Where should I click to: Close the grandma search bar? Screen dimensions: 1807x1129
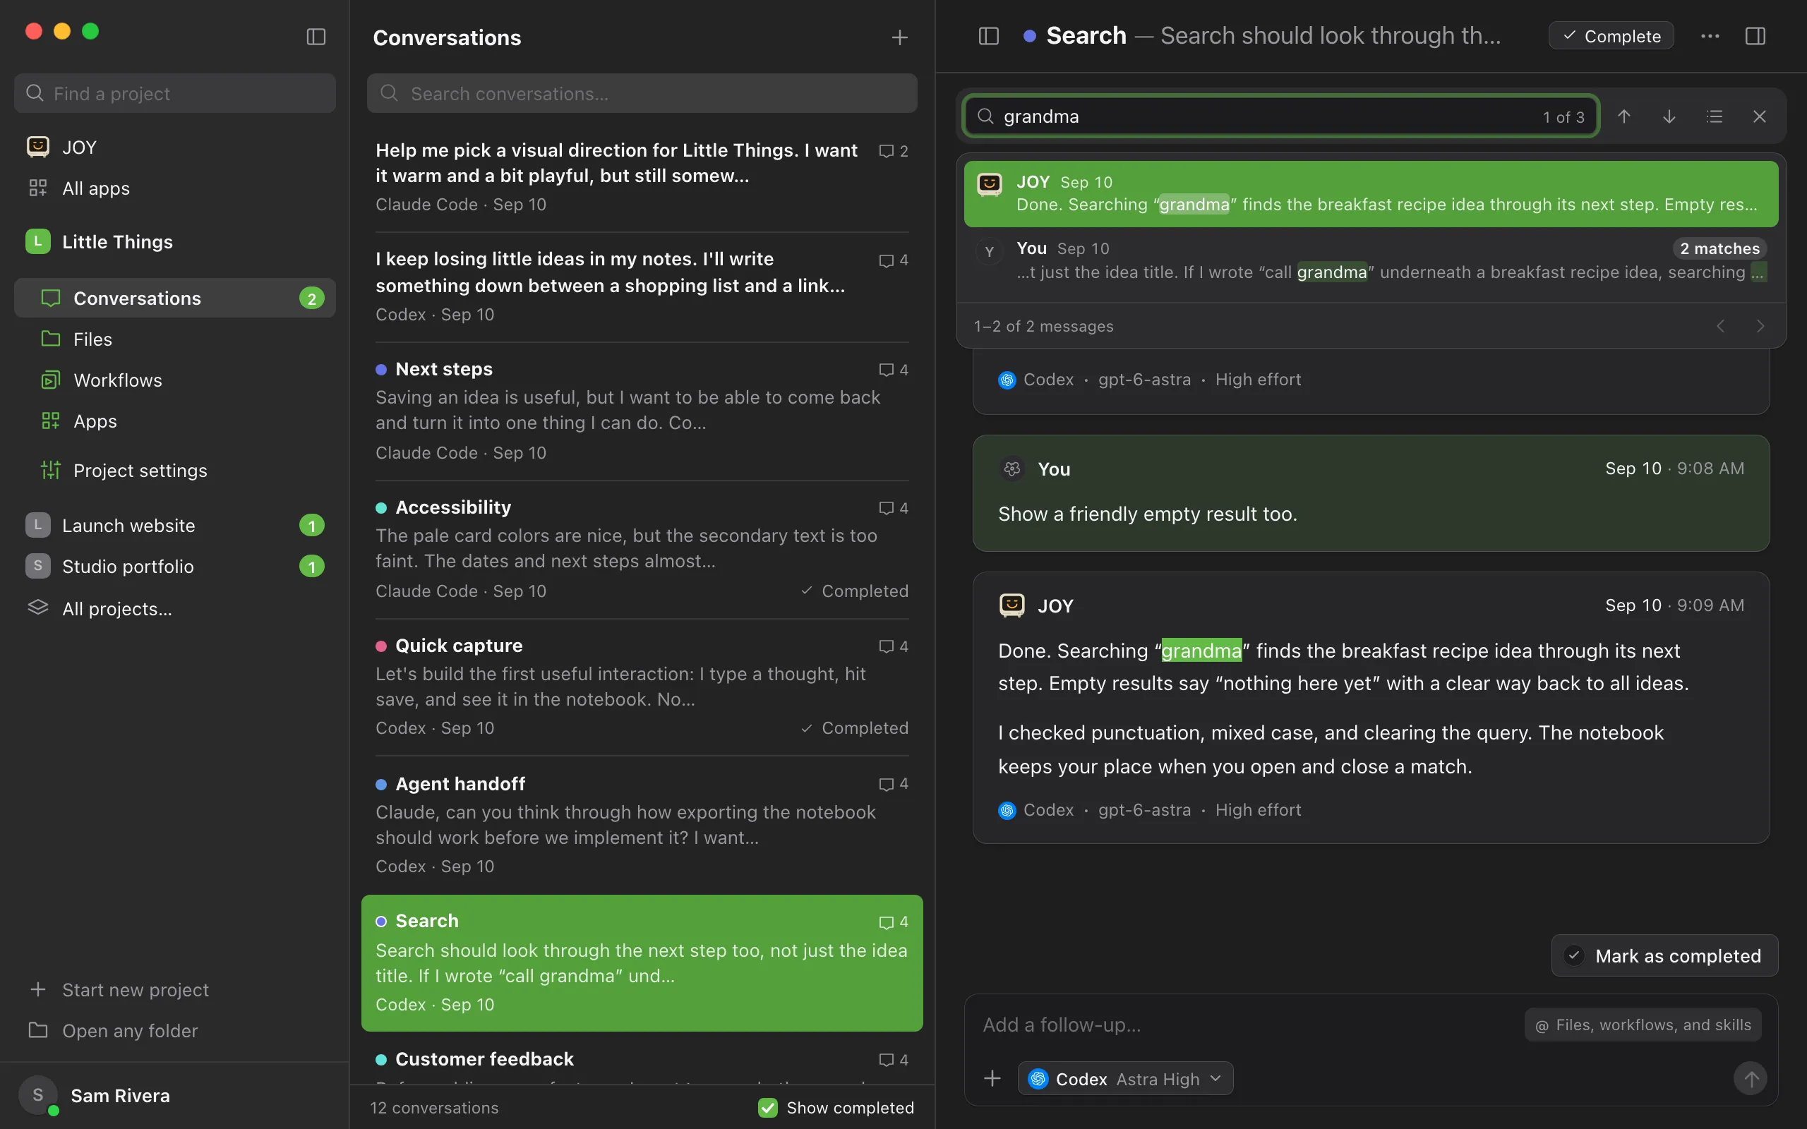pos(1759,116)
